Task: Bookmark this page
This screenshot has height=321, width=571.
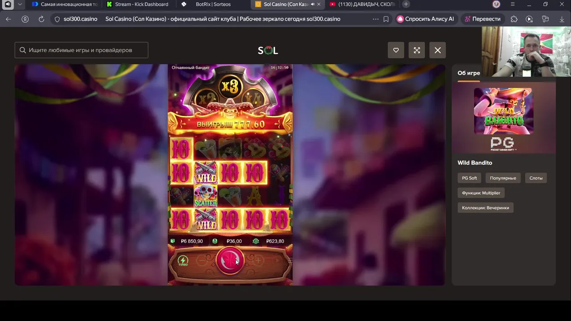Action: tap(386, 19)
